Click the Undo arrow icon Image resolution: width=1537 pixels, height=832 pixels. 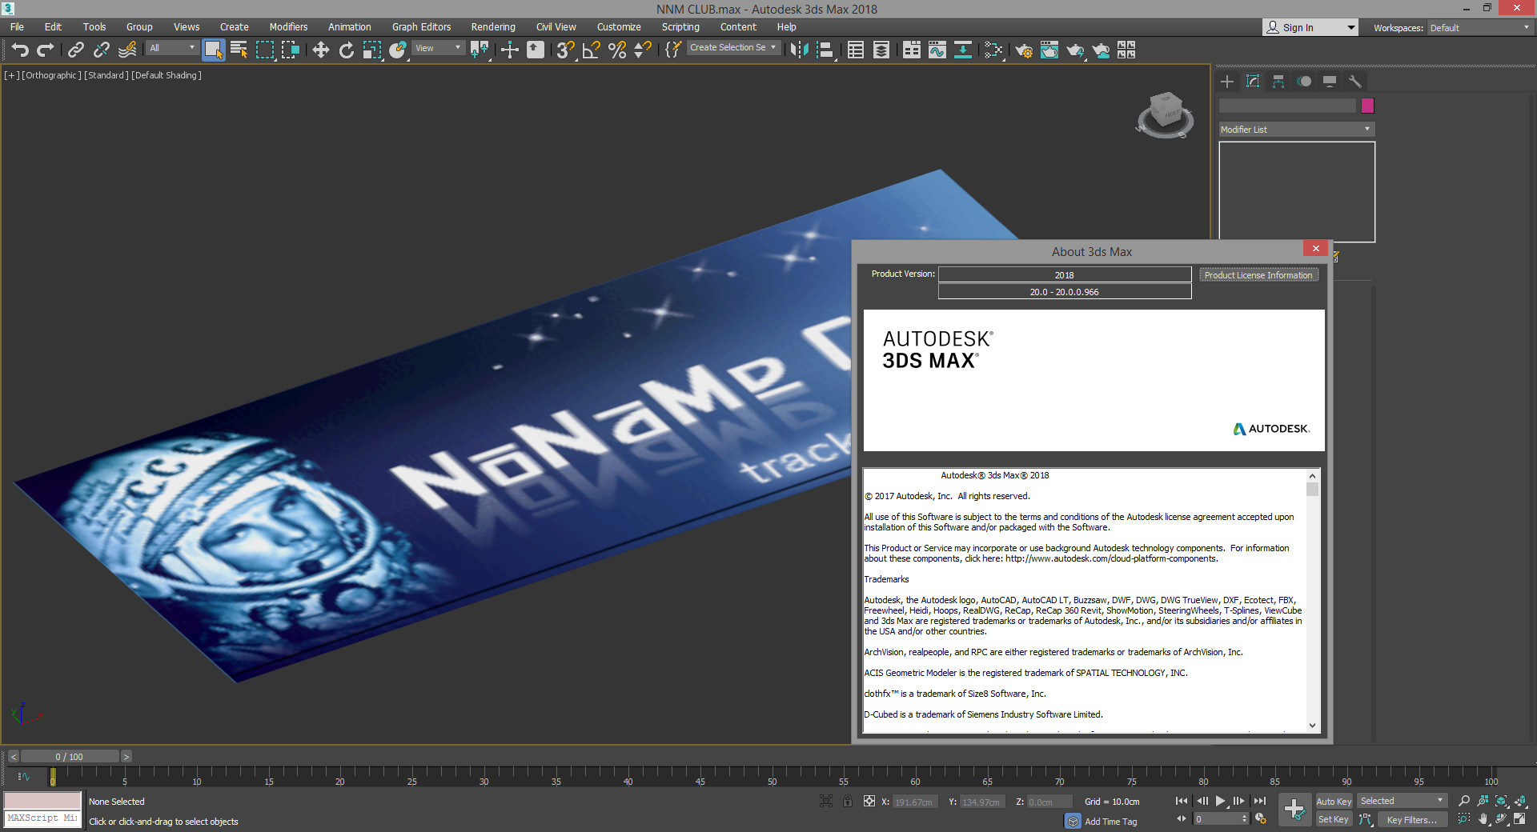20,50
